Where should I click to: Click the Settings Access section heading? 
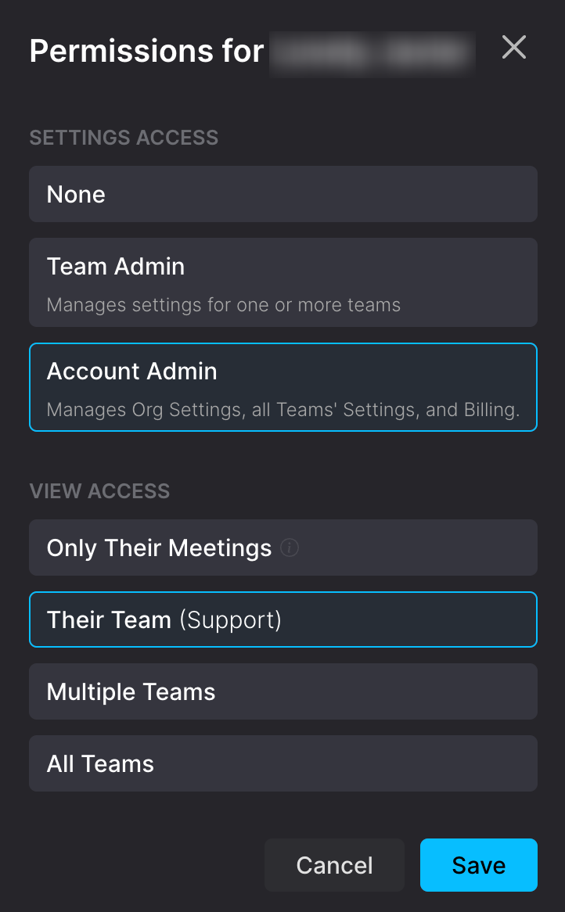pyautogui.click(x=124, y=138)
